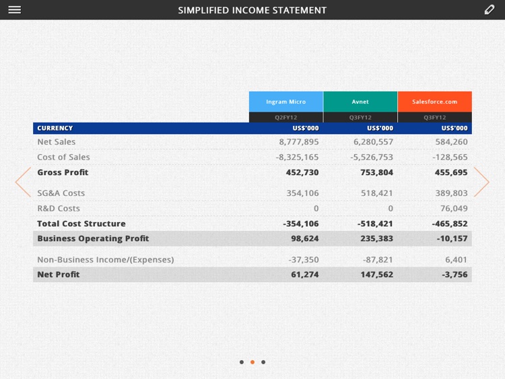Click Non-Business value -87,821
This screenshot has width=505, height=379.
pyautogui.click(x=378, y=260)
